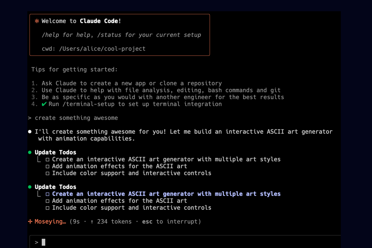The height and width of the screenshot is (248, 372).
Task: Tick the last 'Include color support' checkbox
Action: point(48,208)
